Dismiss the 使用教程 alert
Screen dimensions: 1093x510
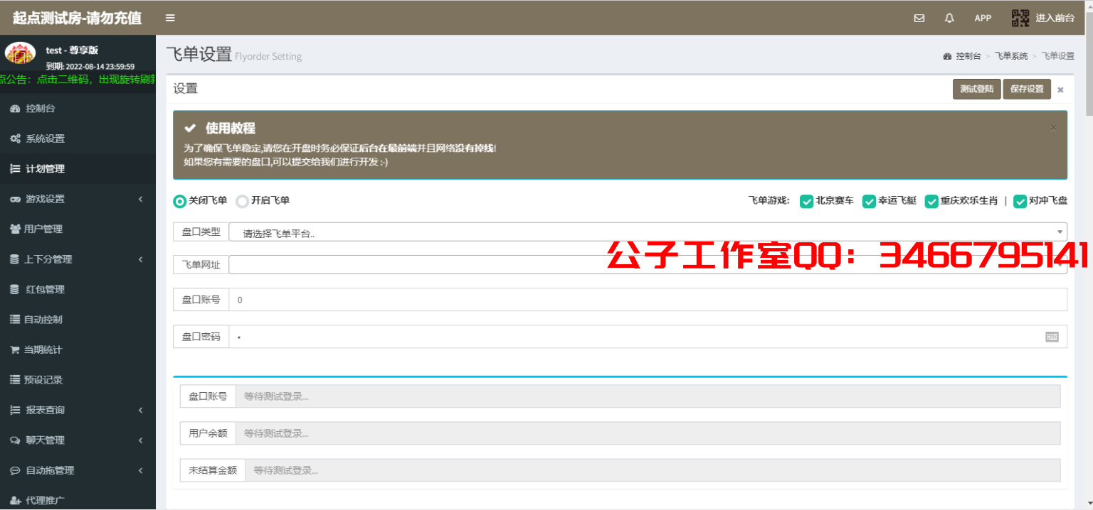point(1054,128)
